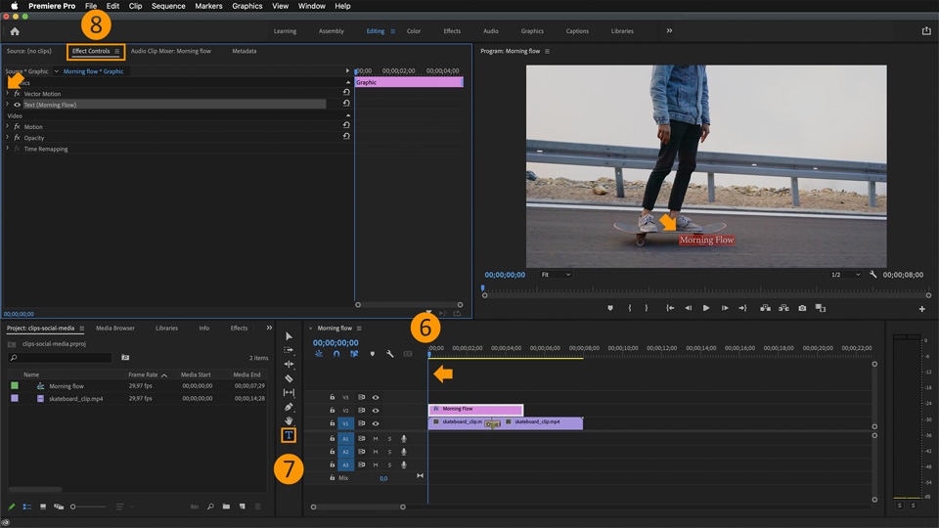Open Program monitor settings wrench
This screenshot has width=939, height=528.
tap(873, 274)
